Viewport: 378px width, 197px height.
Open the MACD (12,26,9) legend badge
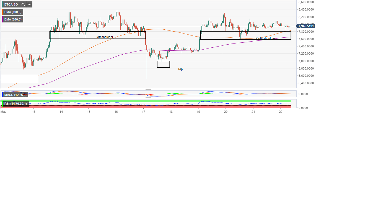click(x=15, y=94)
